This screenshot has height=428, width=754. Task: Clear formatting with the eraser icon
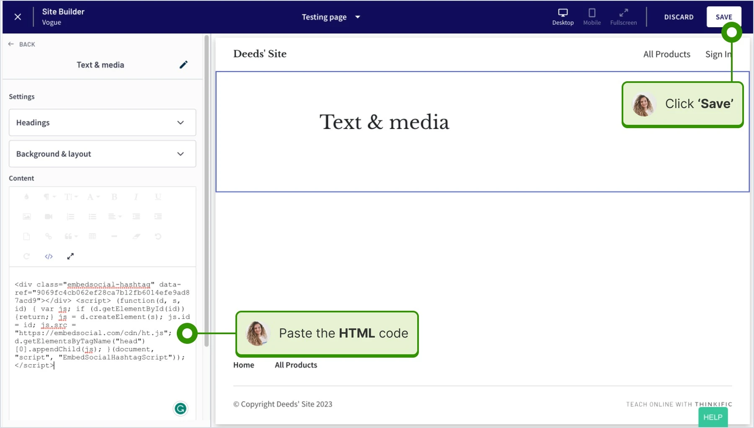pyautogui.click(x=136, y=237)
